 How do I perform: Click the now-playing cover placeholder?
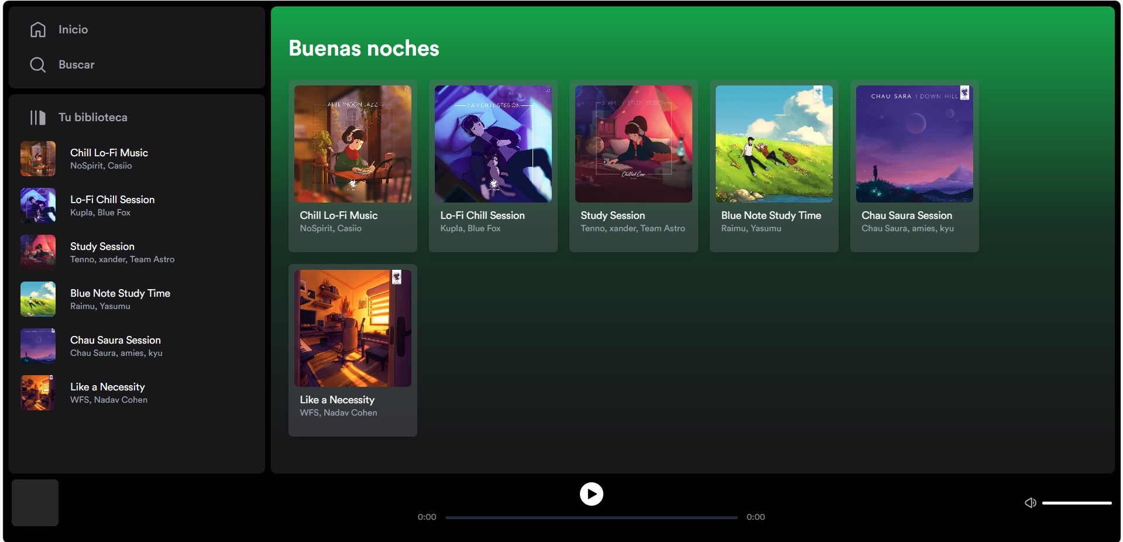35,503
